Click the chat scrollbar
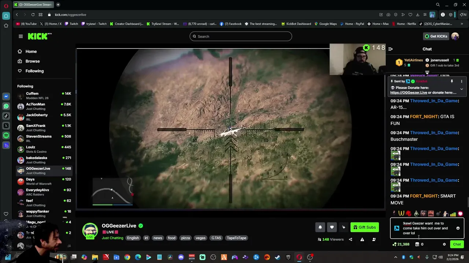Viewport: 469px width, 263px height. (x=468, y=202)
